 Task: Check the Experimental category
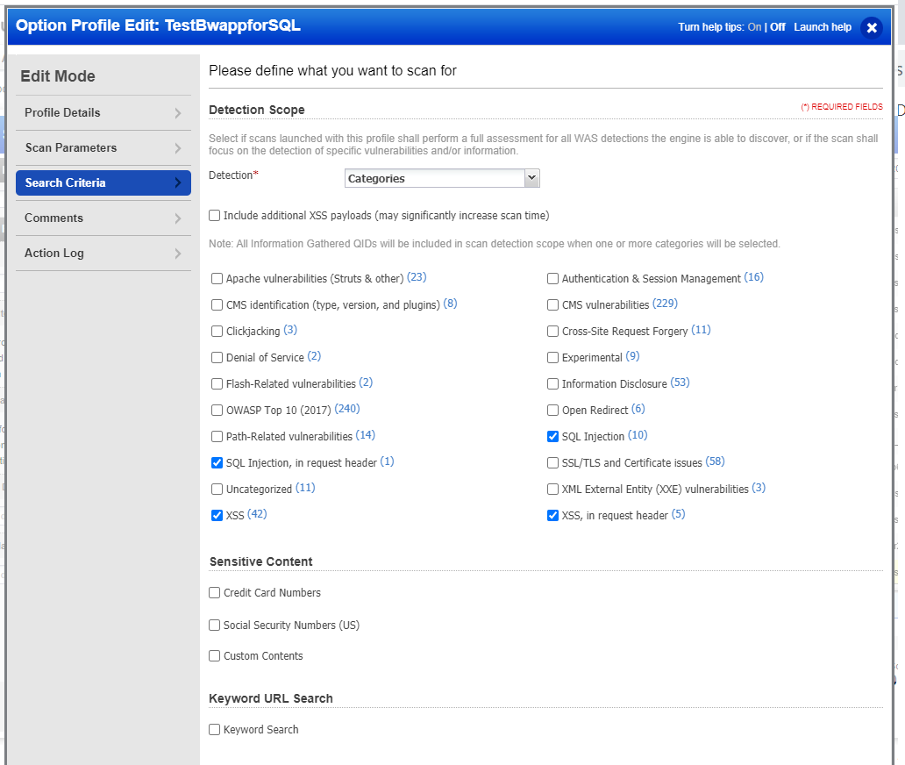[553, 358]
